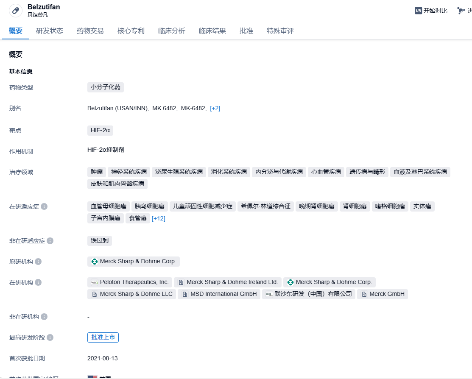
Task: Expand the [+12] more indications link
Action: (x=159, y=218)
